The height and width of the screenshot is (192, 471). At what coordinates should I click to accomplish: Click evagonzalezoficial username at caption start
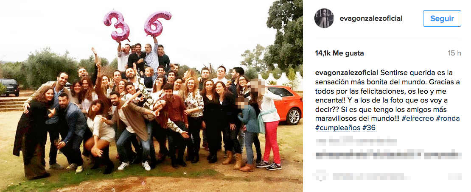(x=346, y=73)
